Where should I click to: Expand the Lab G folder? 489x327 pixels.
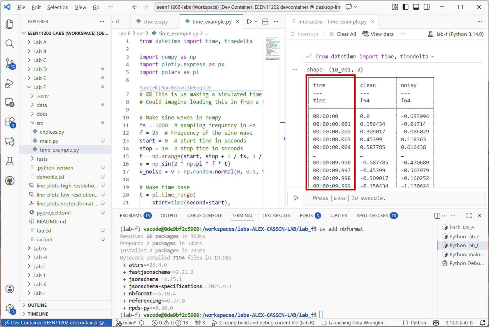40,249
